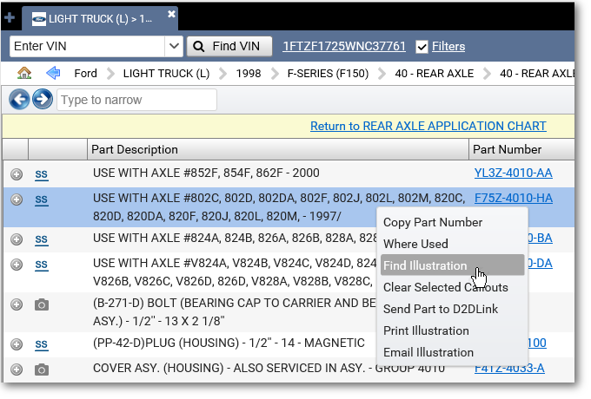Click the Type to narrow field
The image size is (591, 399).
(x=136, y=101)
